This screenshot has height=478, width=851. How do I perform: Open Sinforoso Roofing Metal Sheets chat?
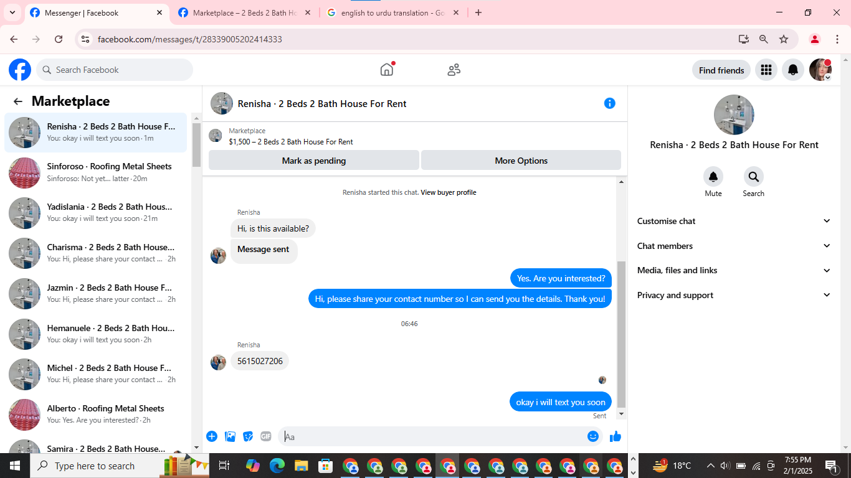[x=96, y=172]
